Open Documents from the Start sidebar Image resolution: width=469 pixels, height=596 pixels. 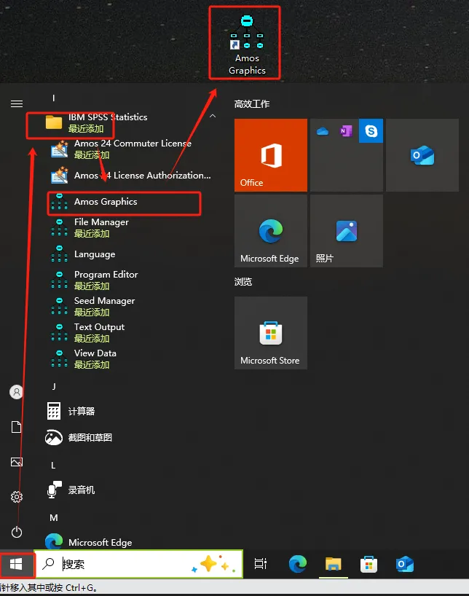[x=16, y=427]
